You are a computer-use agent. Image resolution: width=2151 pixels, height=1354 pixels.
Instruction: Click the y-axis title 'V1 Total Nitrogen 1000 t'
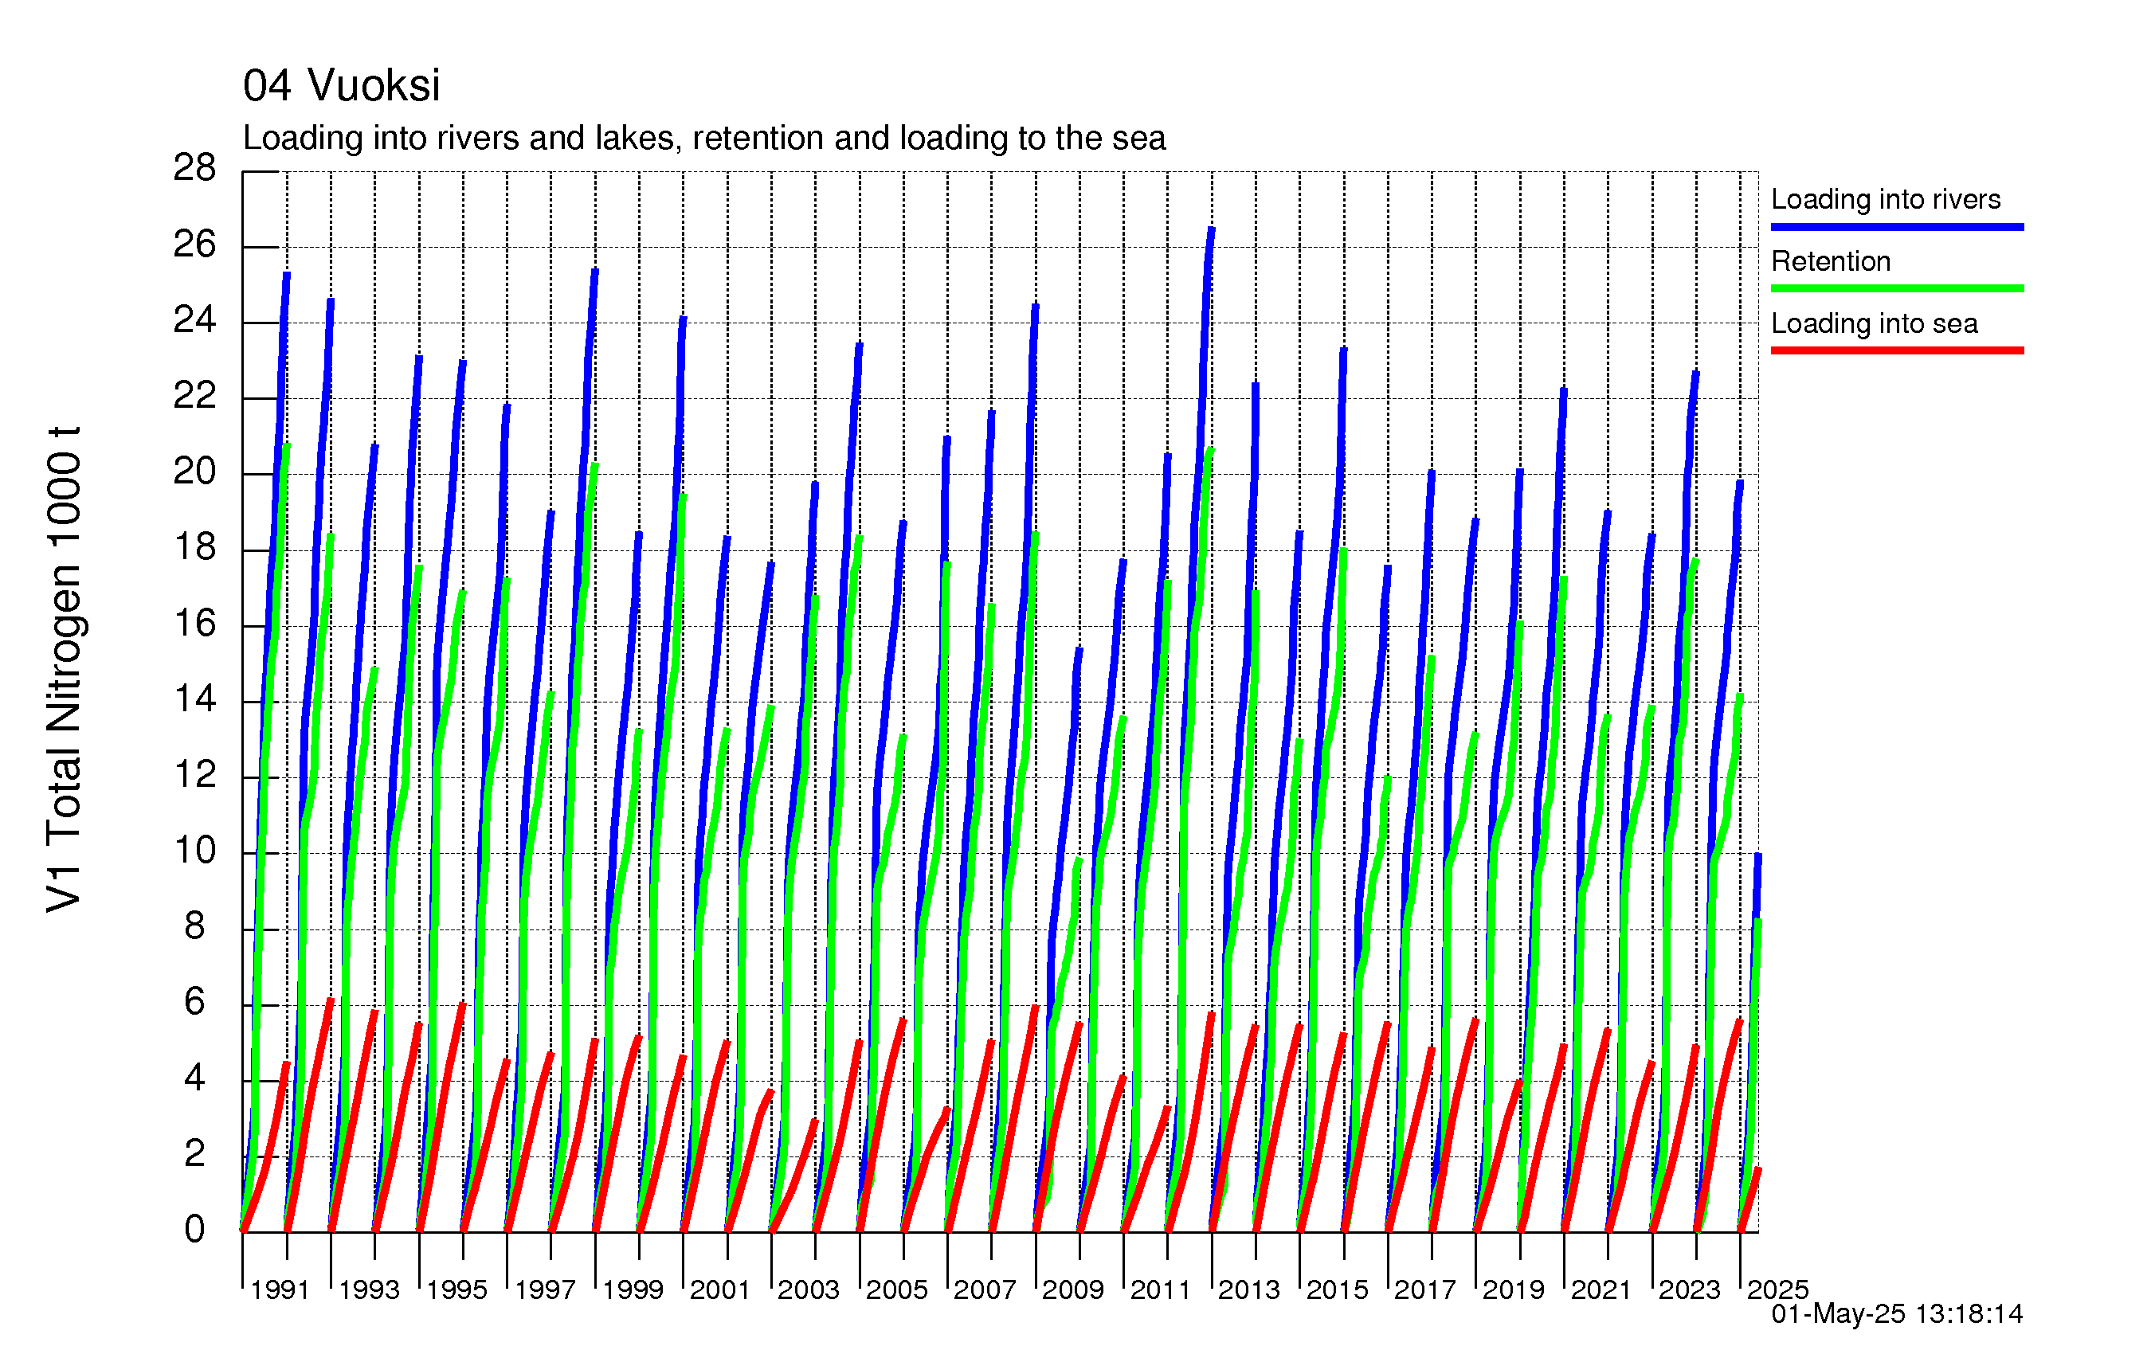pyautogui.click(x=65, y=669)
